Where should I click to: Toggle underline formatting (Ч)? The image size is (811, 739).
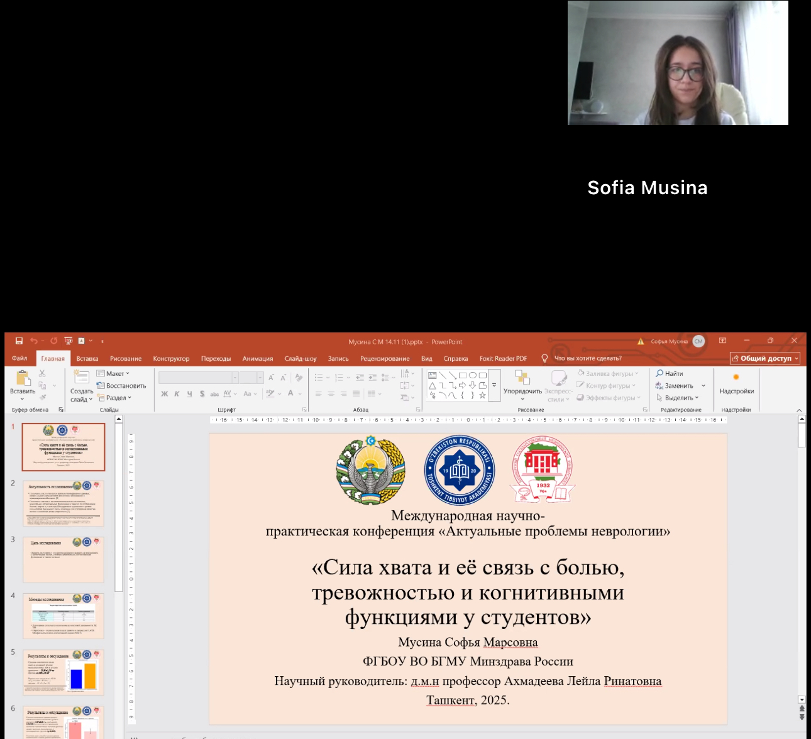[x=189, y=394]
